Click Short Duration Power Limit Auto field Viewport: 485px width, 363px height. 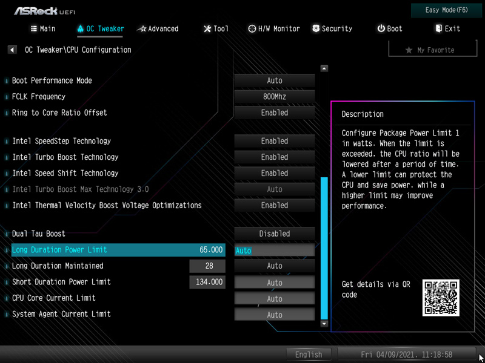pos(275,283)
